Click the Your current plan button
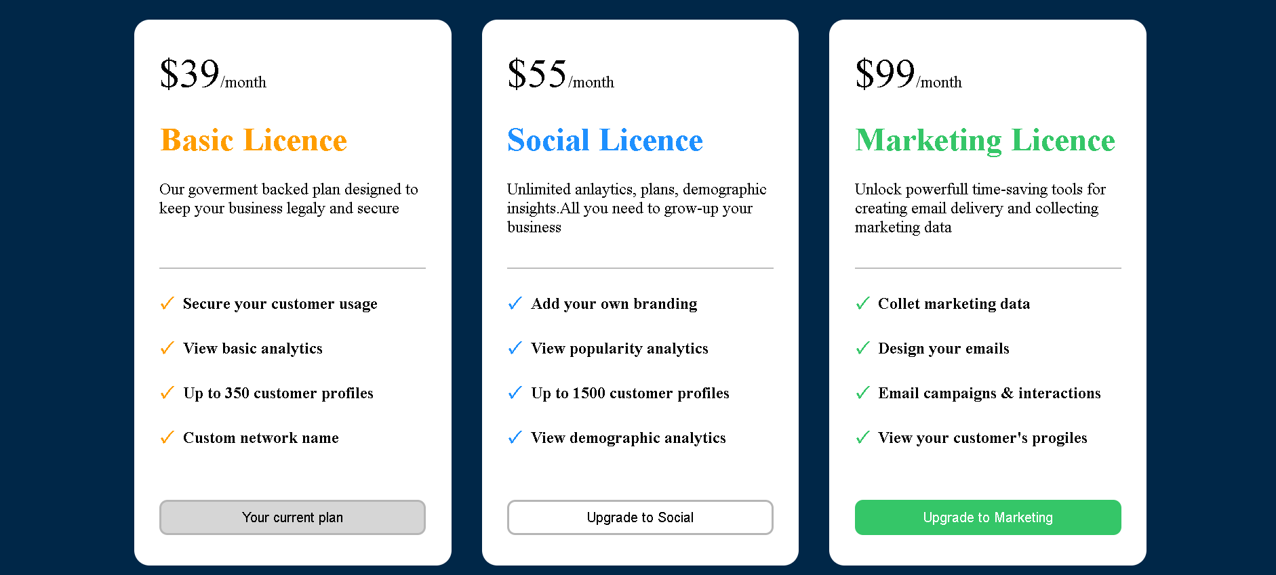Image resolution: width=1276 pixels, height=575 pixels. (x=292, y=517)
